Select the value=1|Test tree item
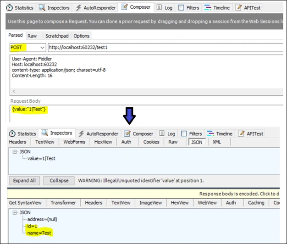 [41, 159]
